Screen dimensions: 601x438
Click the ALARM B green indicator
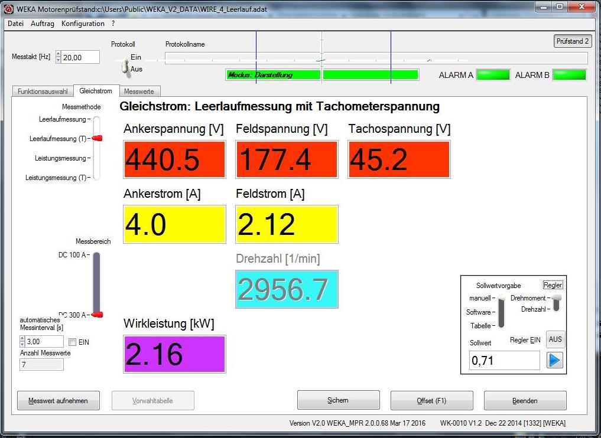[x=569, y=75]
